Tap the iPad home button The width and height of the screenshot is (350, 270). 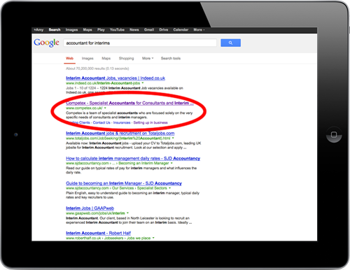click(x=334, y=134)
